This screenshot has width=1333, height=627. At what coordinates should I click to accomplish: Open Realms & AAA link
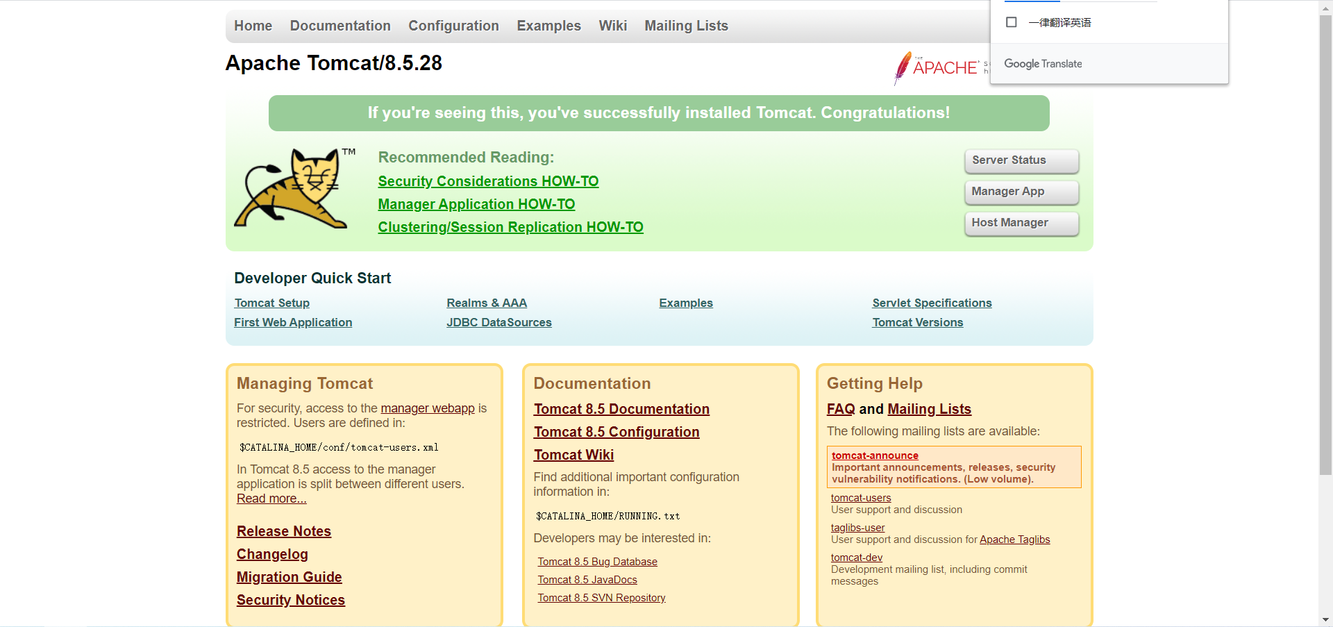click(x=487, y=303)
